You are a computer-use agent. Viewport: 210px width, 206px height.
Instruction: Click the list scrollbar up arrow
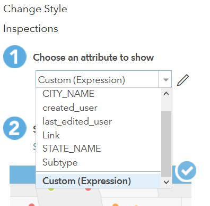166,94
